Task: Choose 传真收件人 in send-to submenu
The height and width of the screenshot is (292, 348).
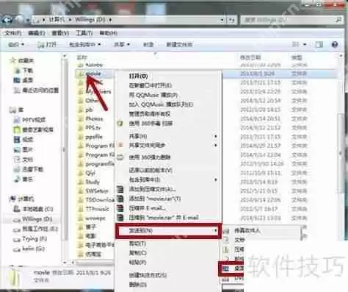Action: tap(247, 231)
